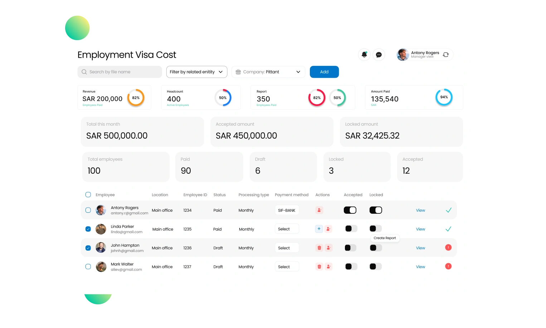Uncheck the Linda Parker row checkbox
This screenshot has height=328, width=546.
(x=88, y=229)
